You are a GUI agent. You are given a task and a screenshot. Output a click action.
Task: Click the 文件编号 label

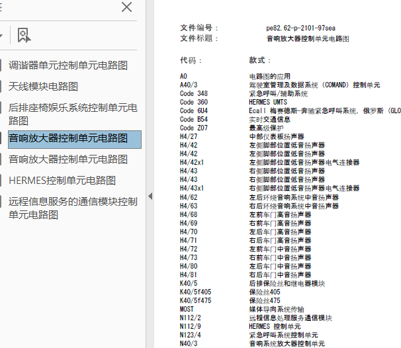tap(199, 28)
